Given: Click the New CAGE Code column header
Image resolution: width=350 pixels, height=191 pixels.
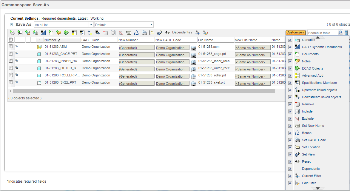Looking at the screenshot, I should point(176,40).
